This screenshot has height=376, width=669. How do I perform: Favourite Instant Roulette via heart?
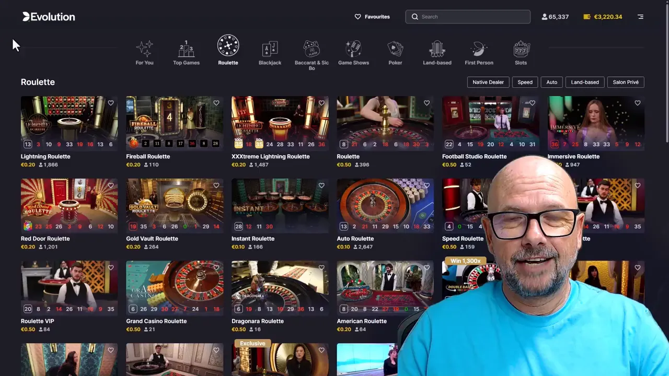(x=321, y=185)
